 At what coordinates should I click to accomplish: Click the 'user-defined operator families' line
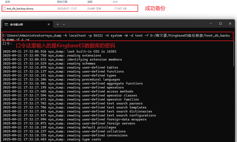71,99
